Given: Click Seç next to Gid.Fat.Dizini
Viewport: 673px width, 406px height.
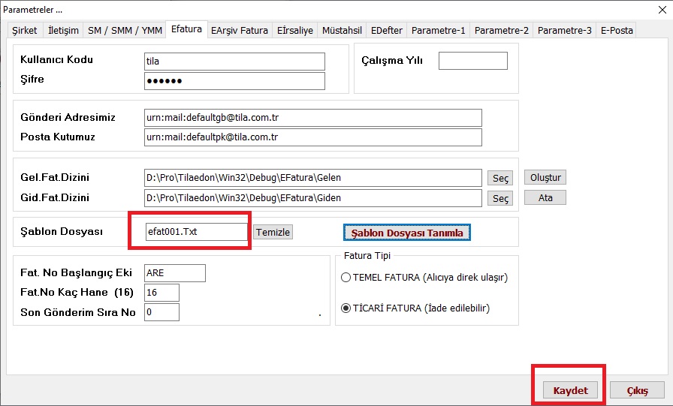Looking at the screenshot, I should tap(500, 199).
